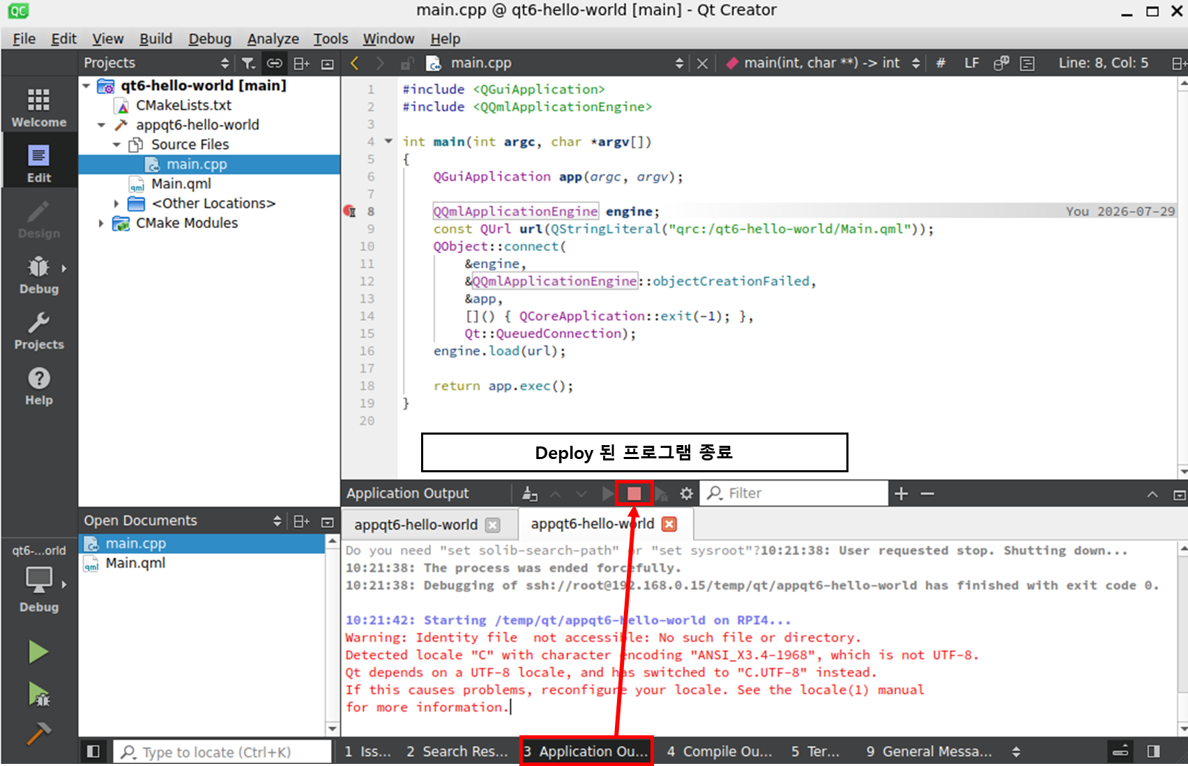Start debugging with the run-bug icon
The image size is (1188, 766).
tap(38, 694)
